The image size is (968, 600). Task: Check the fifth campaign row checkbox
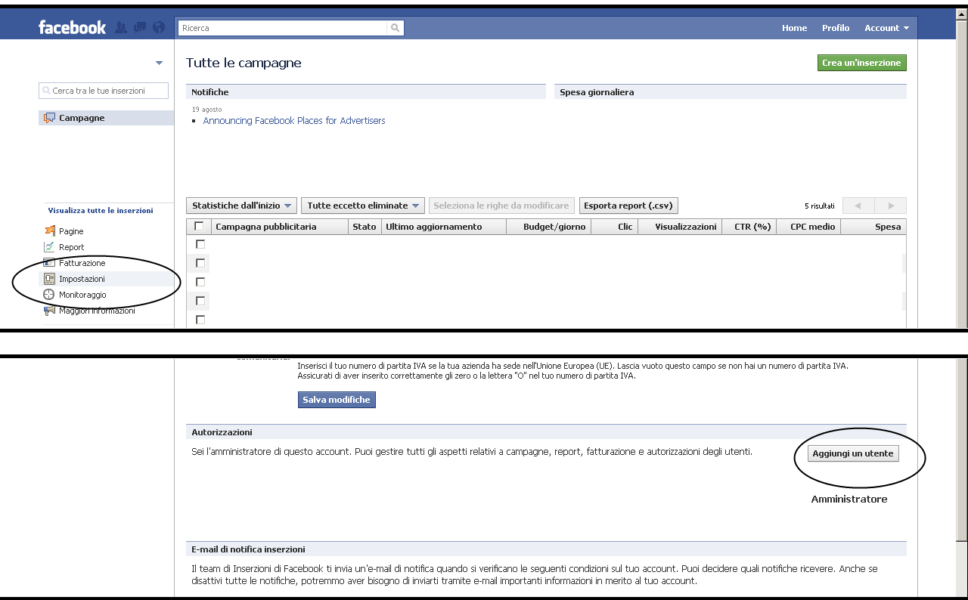pyautogui.click(x=200, y=320)
